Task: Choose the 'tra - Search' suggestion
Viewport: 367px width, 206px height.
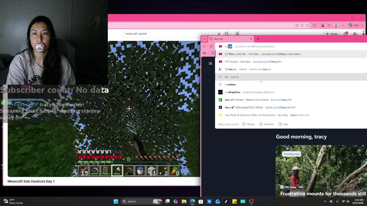Action: (291, 77)
